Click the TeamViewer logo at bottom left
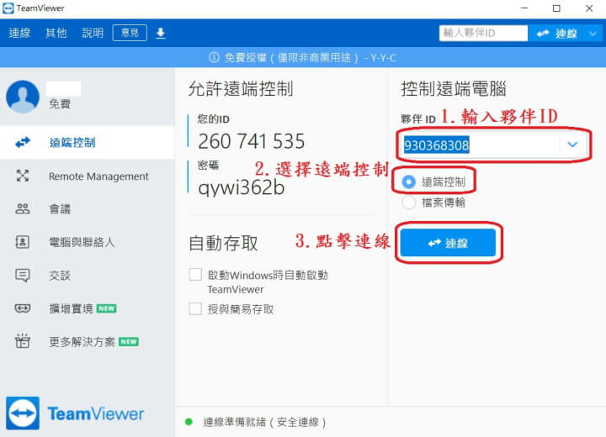 76,413
